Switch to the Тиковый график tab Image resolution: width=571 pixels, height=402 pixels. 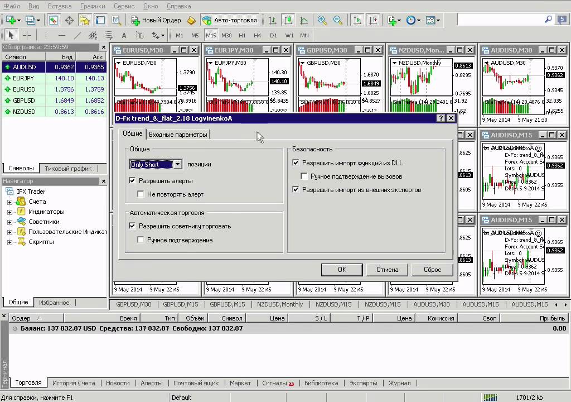68,169
